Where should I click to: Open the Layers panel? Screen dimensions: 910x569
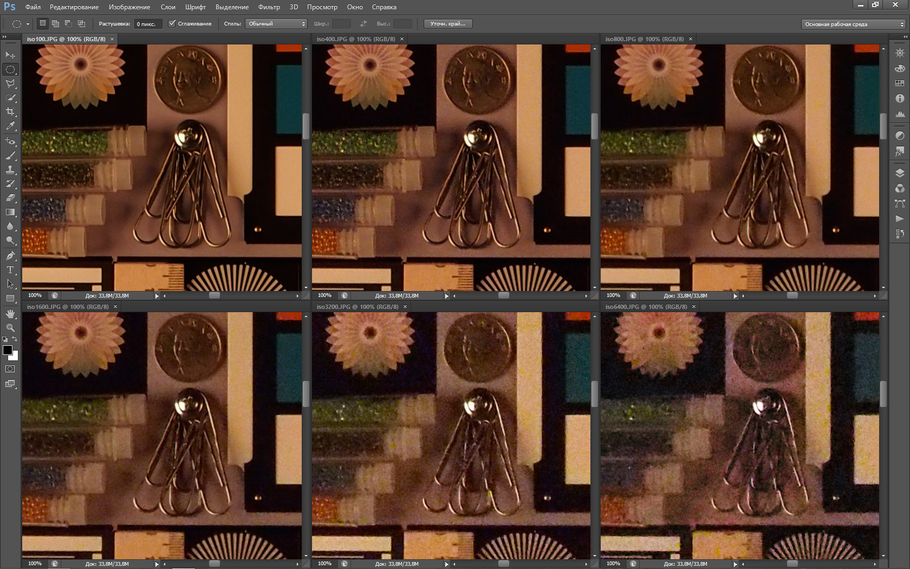tap(900, 173)
